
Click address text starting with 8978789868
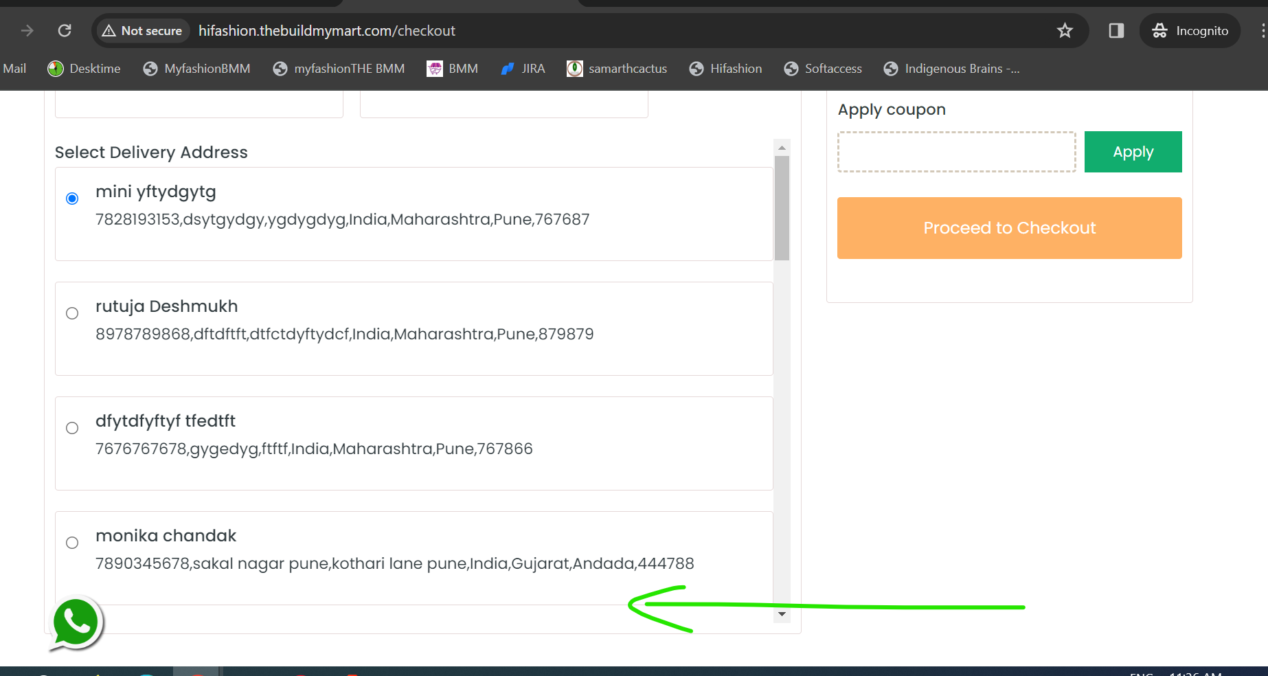click(345, 335)
